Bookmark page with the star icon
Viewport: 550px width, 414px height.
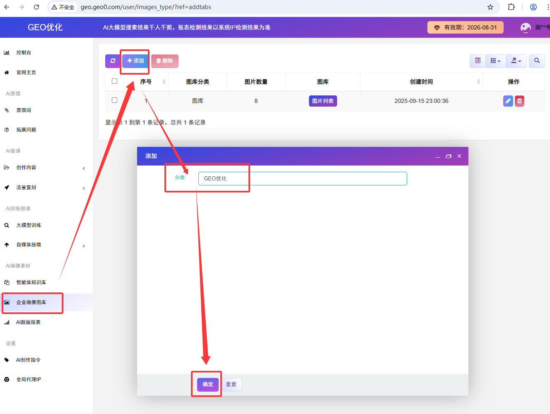[x=490, y=7]
